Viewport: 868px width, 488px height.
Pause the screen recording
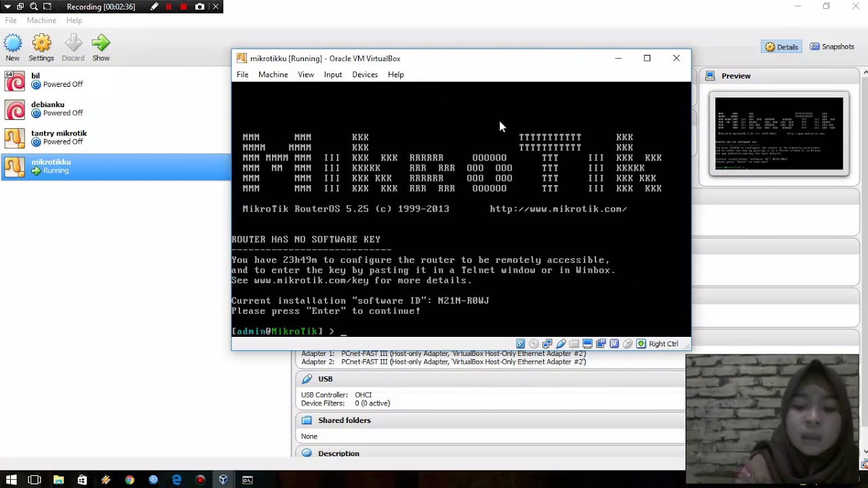169,7
